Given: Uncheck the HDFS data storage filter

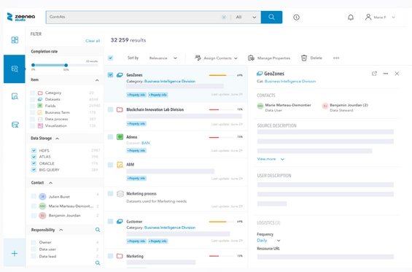Looking at the screenshot, I should click(x=34, y=150).
